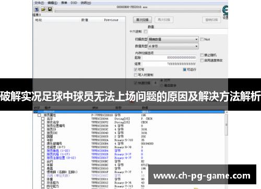Tick the 球员ID row checkbox
Image resolution: width=261 pixels, height=189 pixels.
pyautogui.click(x=43, y=129)
